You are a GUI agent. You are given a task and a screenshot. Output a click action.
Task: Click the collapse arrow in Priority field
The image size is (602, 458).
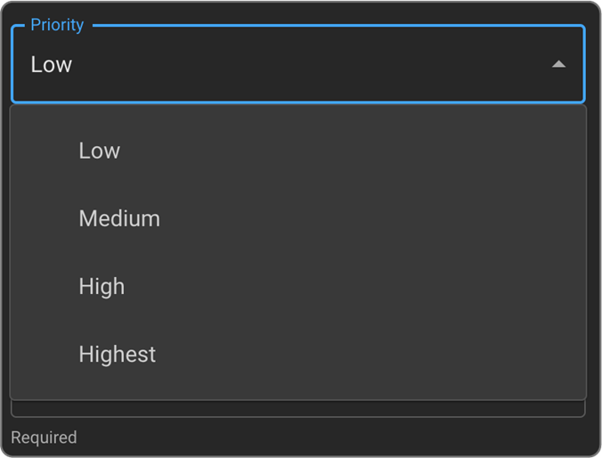point(558,64)
